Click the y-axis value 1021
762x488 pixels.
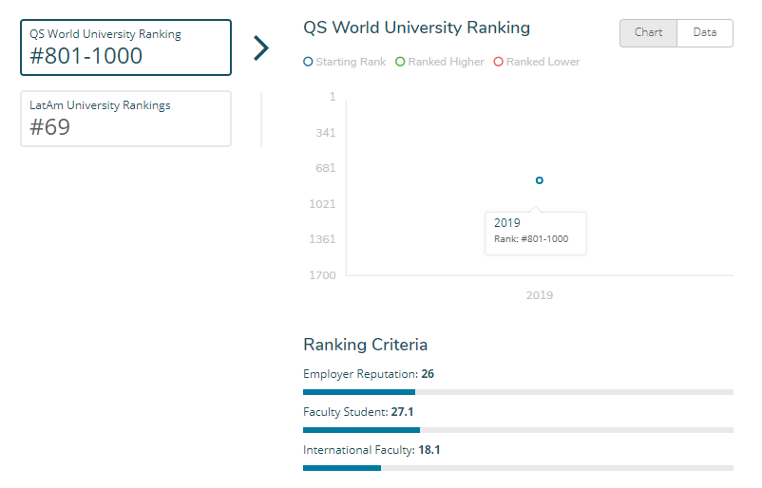pyautogui.click(x=322, y=204)
